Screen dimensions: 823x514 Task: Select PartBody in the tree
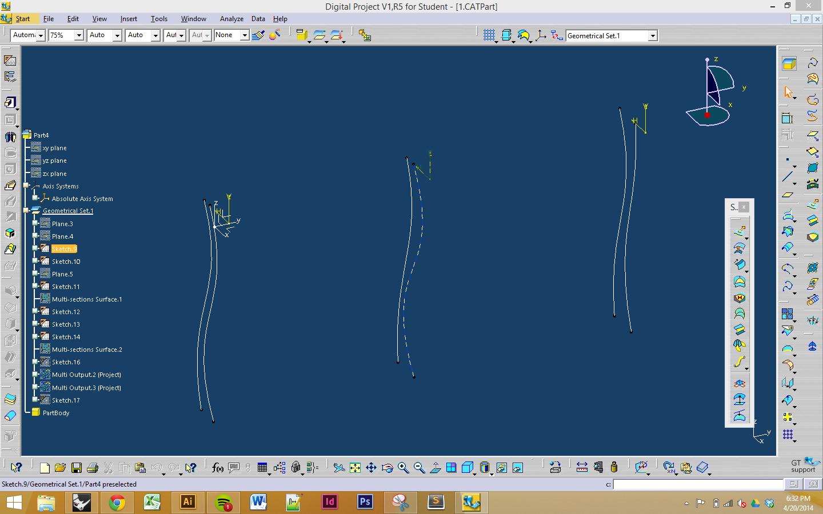pyautogui.click(x=56, y=413)
